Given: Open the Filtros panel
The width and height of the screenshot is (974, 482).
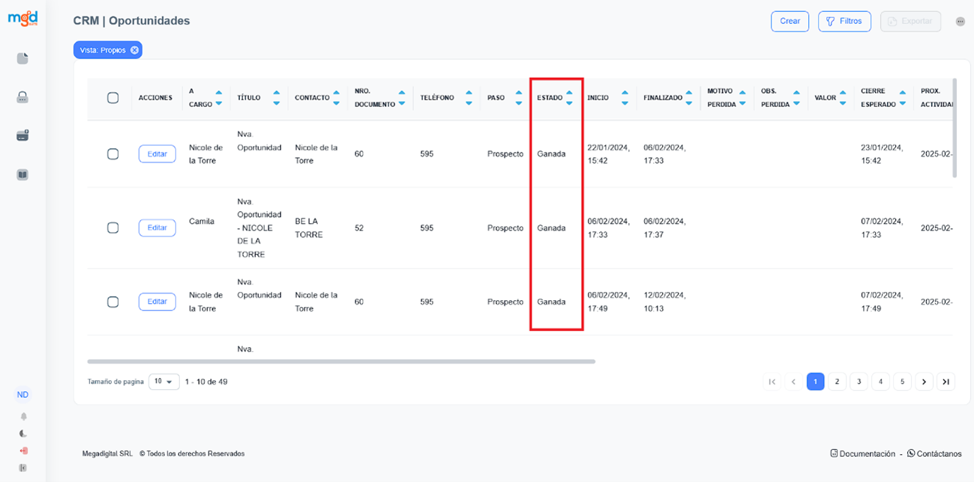Looking at the screenshot, I should coord(844,22).
